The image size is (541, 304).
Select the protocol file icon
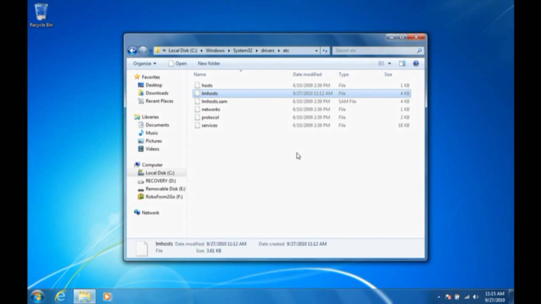pos(197,117)
